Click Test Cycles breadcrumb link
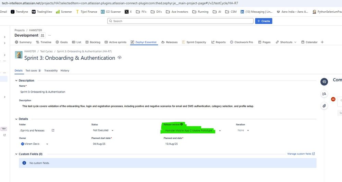342x182 pixels. (46, 51)
